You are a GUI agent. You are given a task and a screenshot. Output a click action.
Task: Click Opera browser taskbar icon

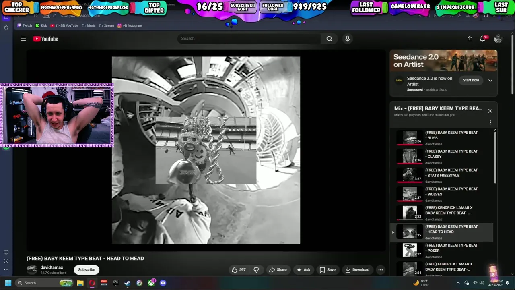tap(92, 283)
